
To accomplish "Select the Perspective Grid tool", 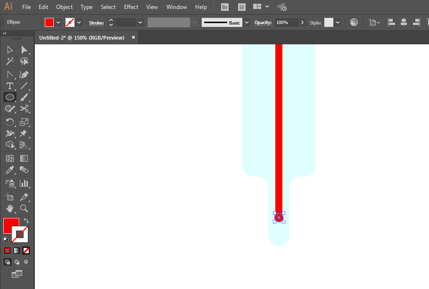I will (24, 145).
